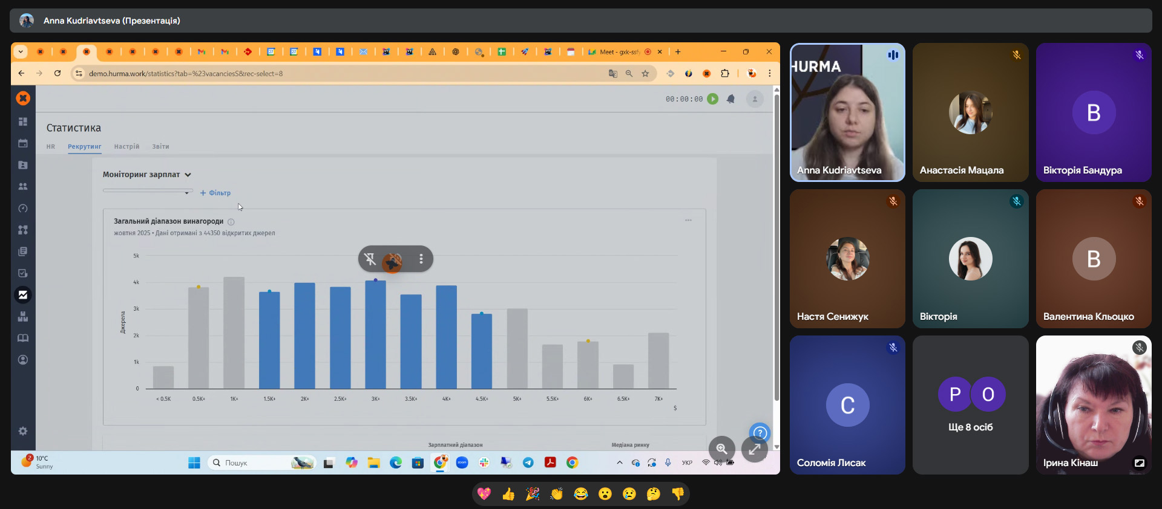Bookmark the page with the star icon
The height and width of the screenshot is (509, 1162).
(x=645, y=74)
